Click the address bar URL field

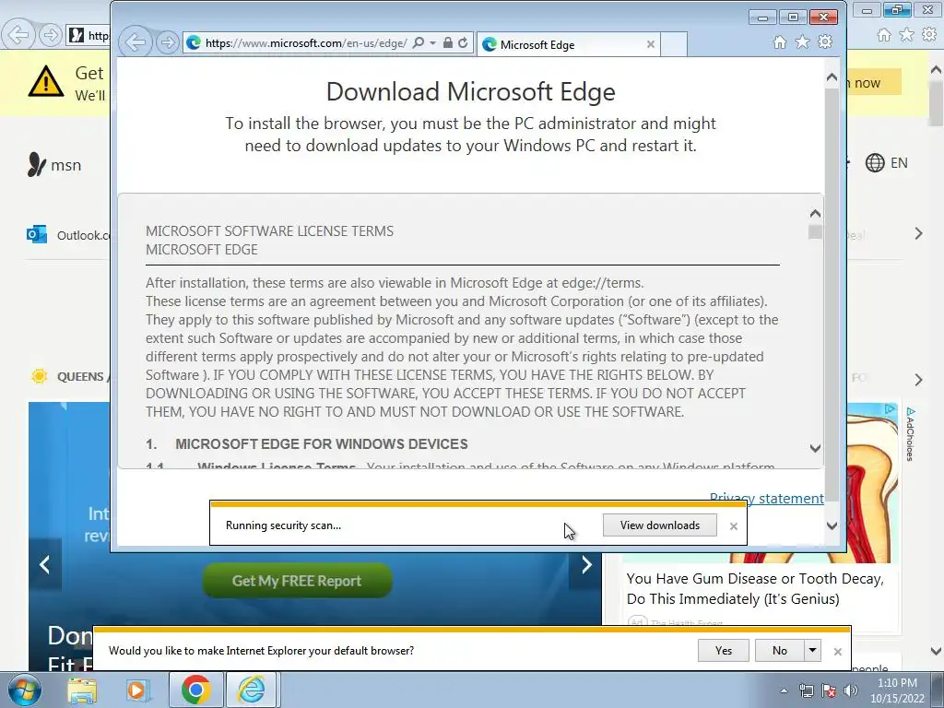pos(306,42)
